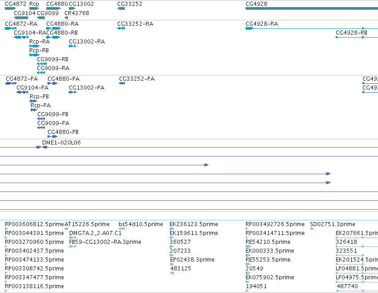This screenshot has width=378, height=293.
Task: Click EST EK000333.5prime
Action: (x=270, y=251)
